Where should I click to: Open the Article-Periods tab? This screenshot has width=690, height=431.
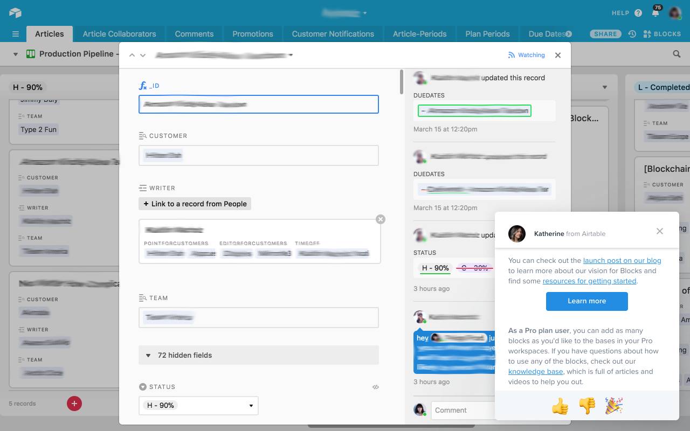pyautogui.click(x=419, y=33)
